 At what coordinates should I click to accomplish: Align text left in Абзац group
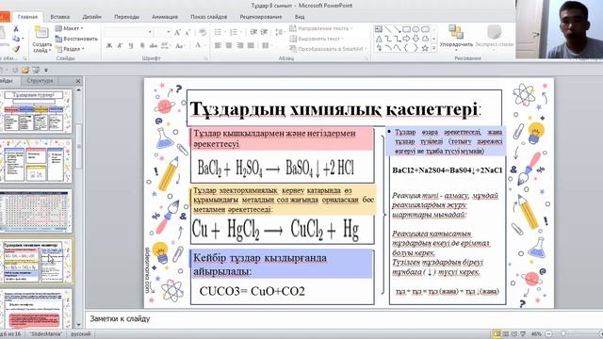pos(218,45)
